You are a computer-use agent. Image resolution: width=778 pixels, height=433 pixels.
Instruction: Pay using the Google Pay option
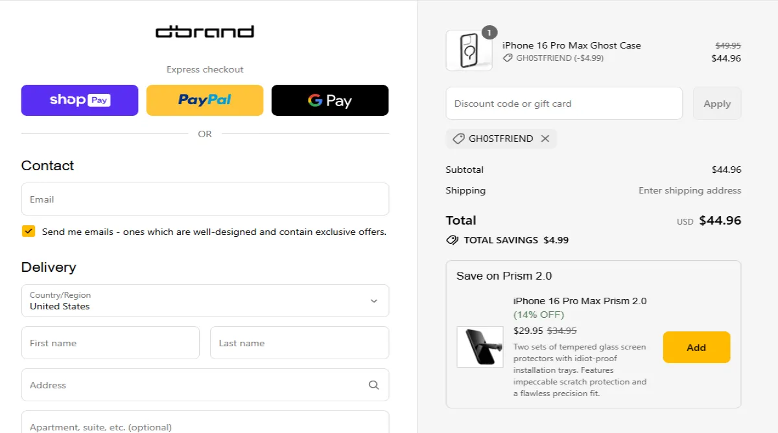point(330,100)
